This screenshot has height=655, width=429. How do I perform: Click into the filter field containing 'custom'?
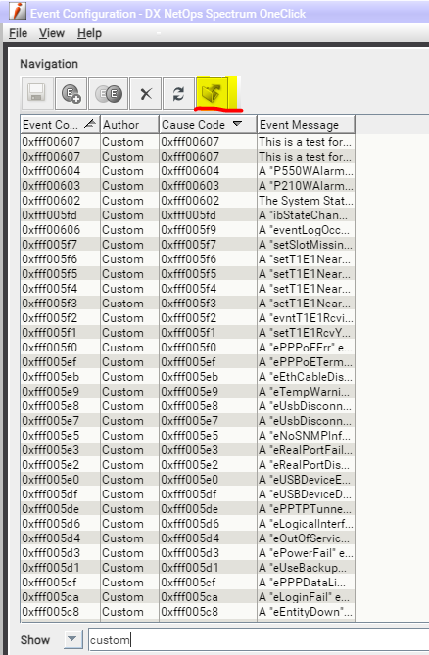point(259,639)
